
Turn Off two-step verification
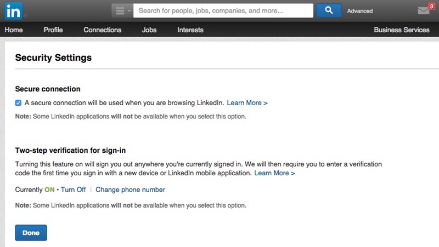tap(74, 189)
